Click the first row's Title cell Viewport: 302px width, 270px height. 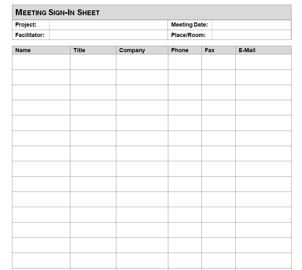pyautogui.click(x=93, y=62)
